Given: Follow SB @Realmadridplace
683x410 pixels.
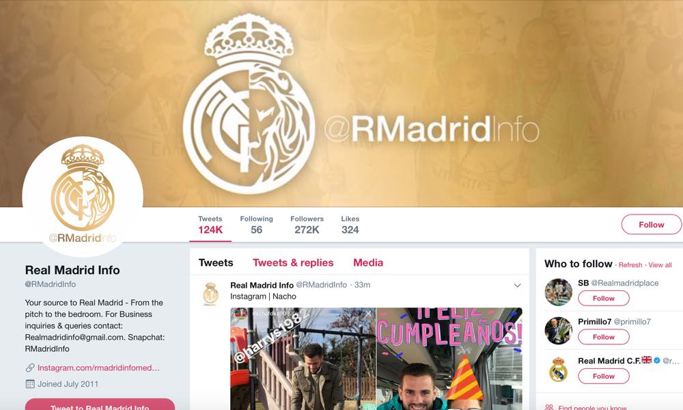Looking at the screenshot, I should pos(603,299).
